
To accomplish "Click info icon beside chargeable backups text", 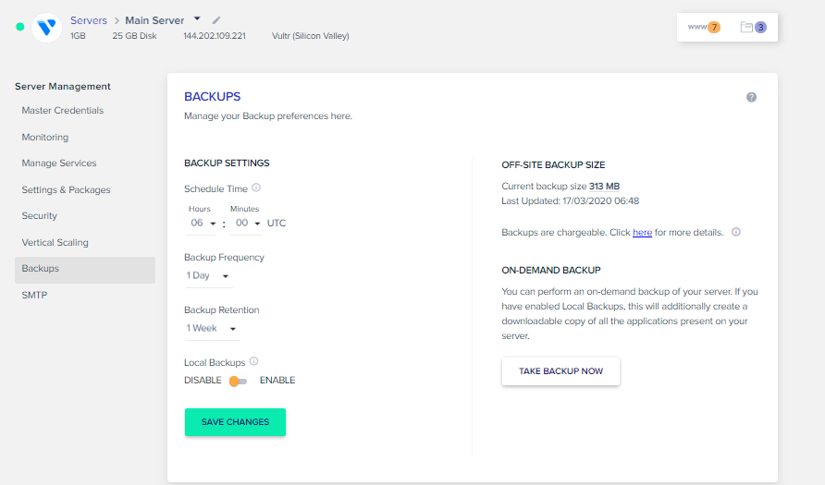I will [x=736, y=232].
